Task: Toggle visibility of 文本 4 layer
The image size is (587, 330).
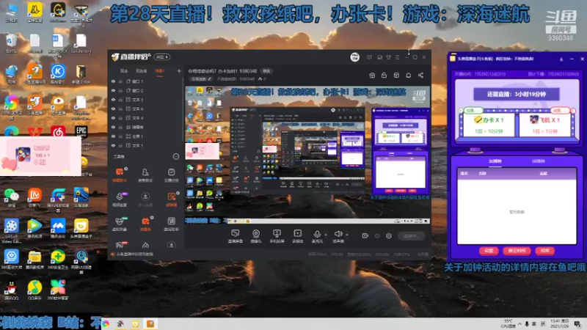Action: click(113, 118)
